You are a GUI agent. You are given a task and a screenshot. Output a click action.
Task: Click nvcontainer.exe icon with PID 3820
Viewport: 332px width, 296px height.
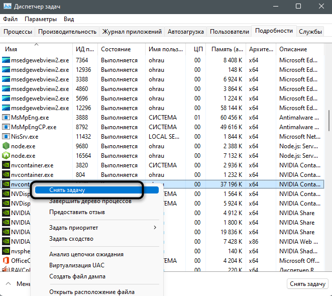coord(6,165)
